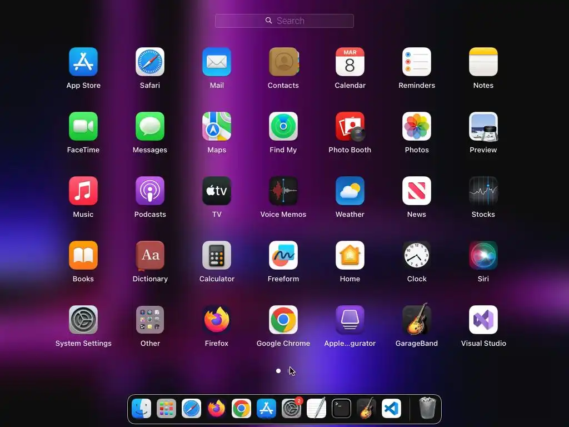This screenshot has height=427, width=569.
Task: Open the Trash in the Dock
Action: (427, 408)
